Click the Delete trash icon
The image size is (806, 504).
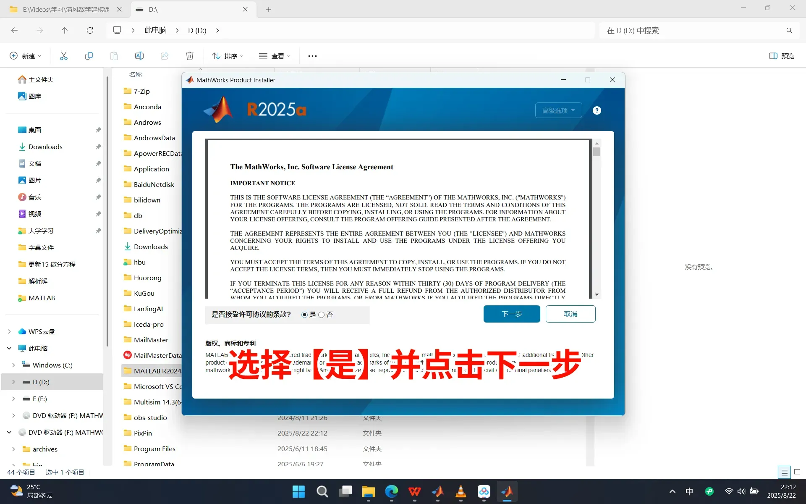(x=190, y=56)
